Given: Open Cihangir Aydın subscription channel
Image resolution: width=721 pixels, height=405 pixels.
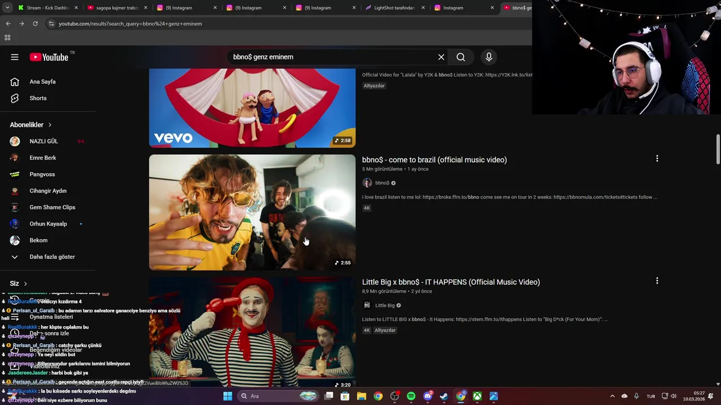Looking at the screenshot, I should pos(48,191).
